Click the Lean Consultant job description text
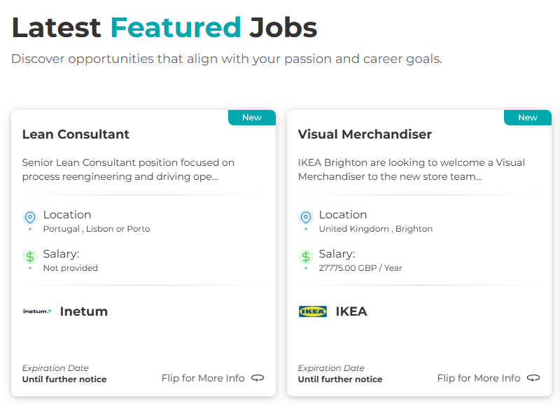 pos(128,169)
